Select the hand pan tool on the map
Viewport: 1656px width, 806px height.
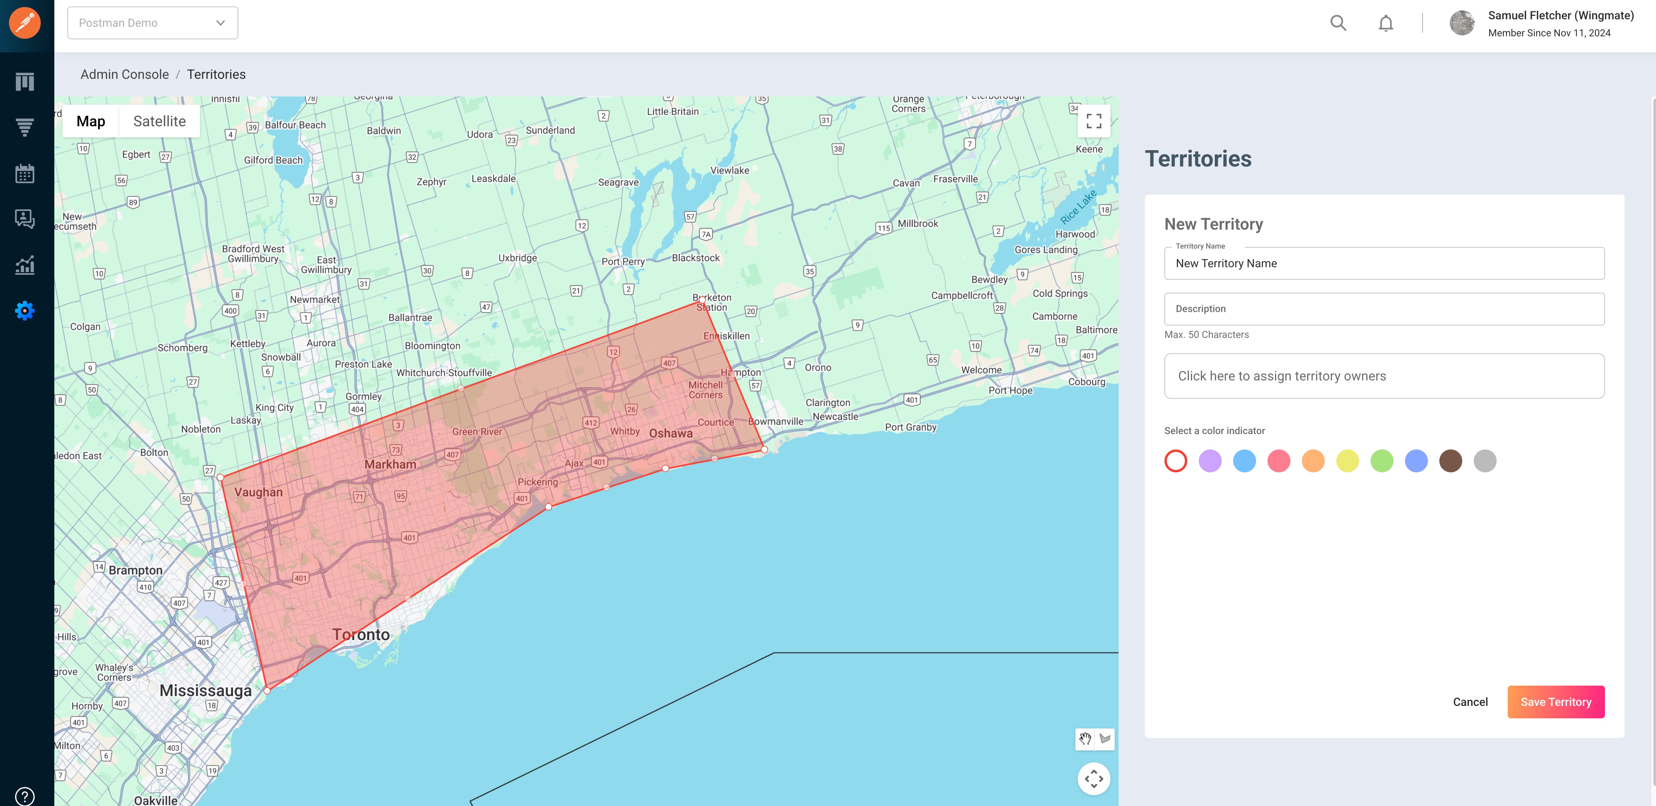tap(1085, 739)
